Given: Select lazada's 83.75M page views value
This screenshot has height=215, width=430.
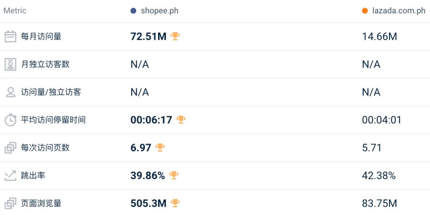Looking at the screenshot, I should point(379,203).
